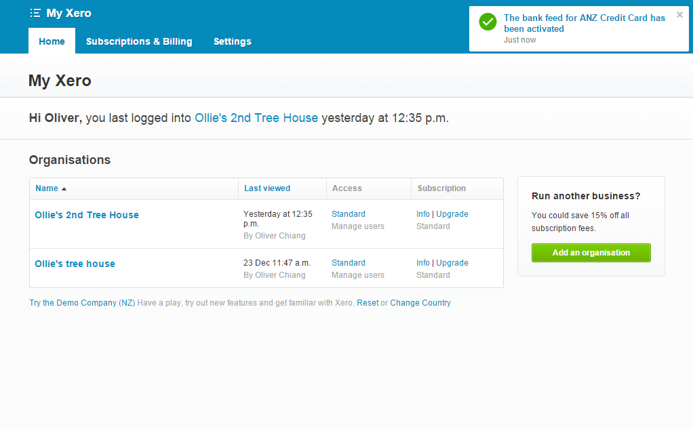Upgrade Ollie's 2nd Tree House subscription
This screenshot has height=429, width=693.
(x=452, y=214)
